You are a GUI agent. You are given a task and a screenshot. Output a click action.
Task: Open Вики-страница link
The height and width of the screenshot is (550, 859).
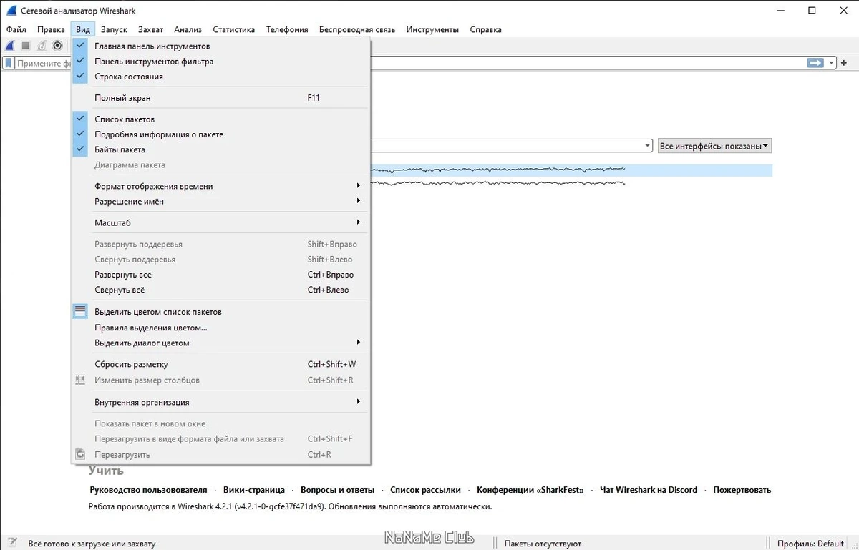point(254,490)
